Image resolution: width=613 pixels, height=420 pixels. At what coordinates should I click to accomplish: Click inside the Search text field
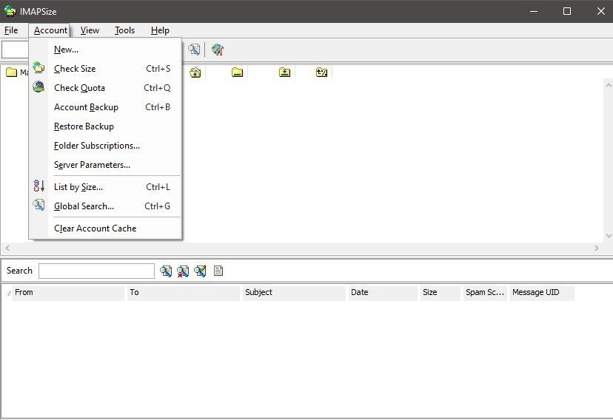(96, 271)
